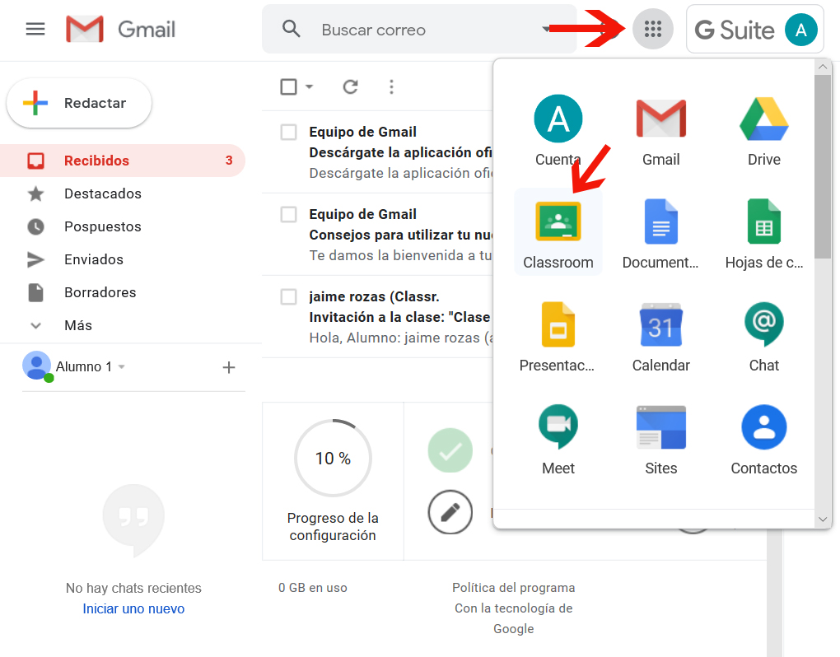Open Classroom app
The width and height of the screenshot is (840, 657).
[x=558, y=233]
